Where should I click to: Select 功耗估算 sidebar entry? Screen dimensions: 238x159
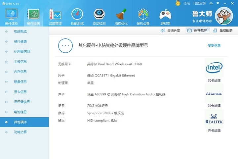click(x=20, y=132)
